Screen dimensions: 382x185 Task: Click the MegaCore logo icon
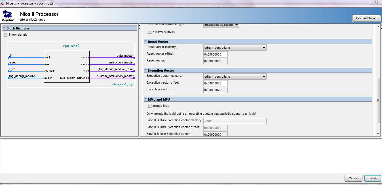(x=8, y=16)
